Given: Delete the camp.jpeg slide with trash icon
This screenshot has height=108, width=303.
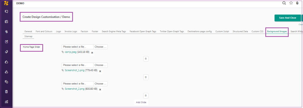Looking at the screenshot, I should click(146, 59).
